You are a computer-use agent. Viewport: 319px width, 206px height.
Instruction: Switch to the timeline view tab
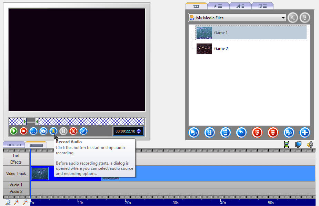(36, 145)
